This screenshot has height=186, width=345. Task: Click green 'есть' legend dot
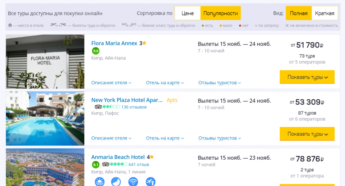point(203,26)
